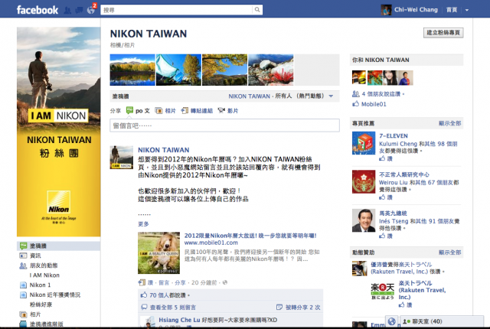490x329 pixels.
Task: Click 顯示全部 for 專頁推薦
Action: click(449, 123)
